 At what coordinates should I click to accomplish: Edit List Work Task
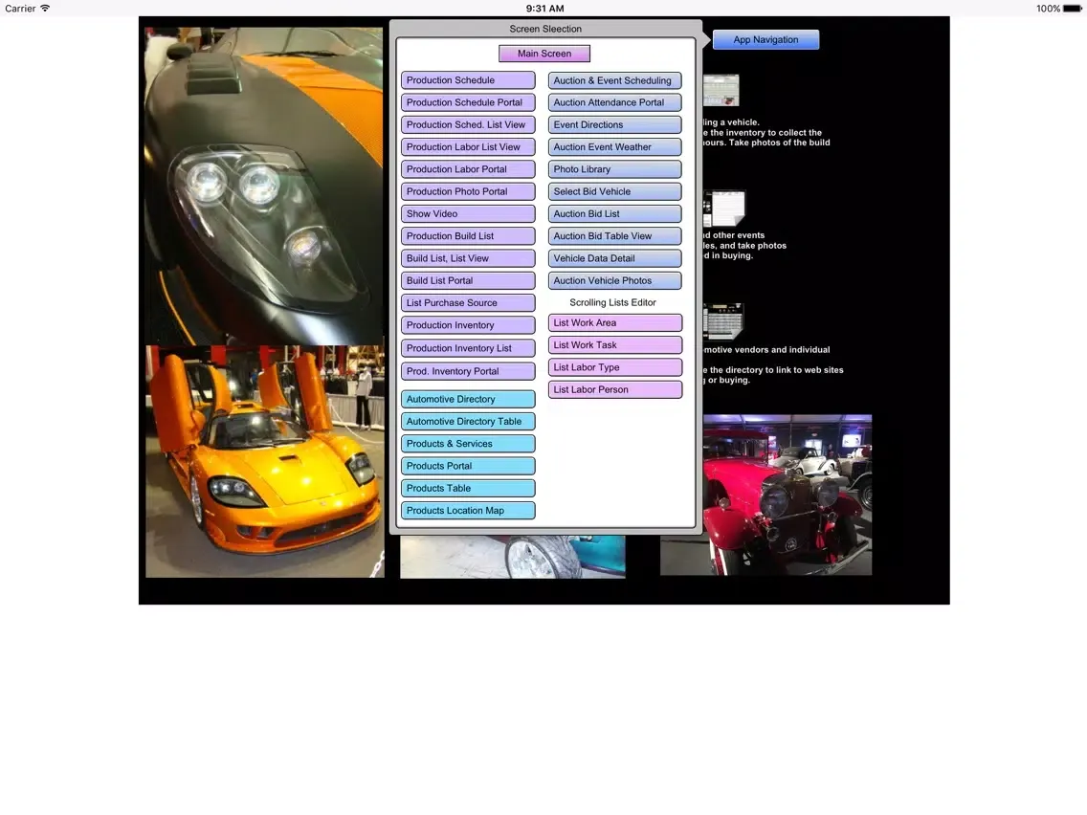pos(615,345)
